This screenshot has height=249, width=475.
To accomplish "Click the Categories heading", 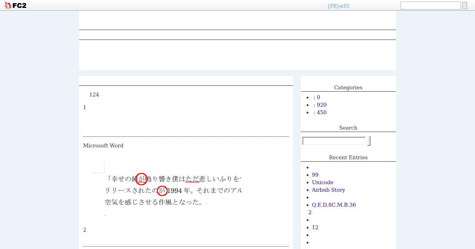I will click(x=348, y=87).
